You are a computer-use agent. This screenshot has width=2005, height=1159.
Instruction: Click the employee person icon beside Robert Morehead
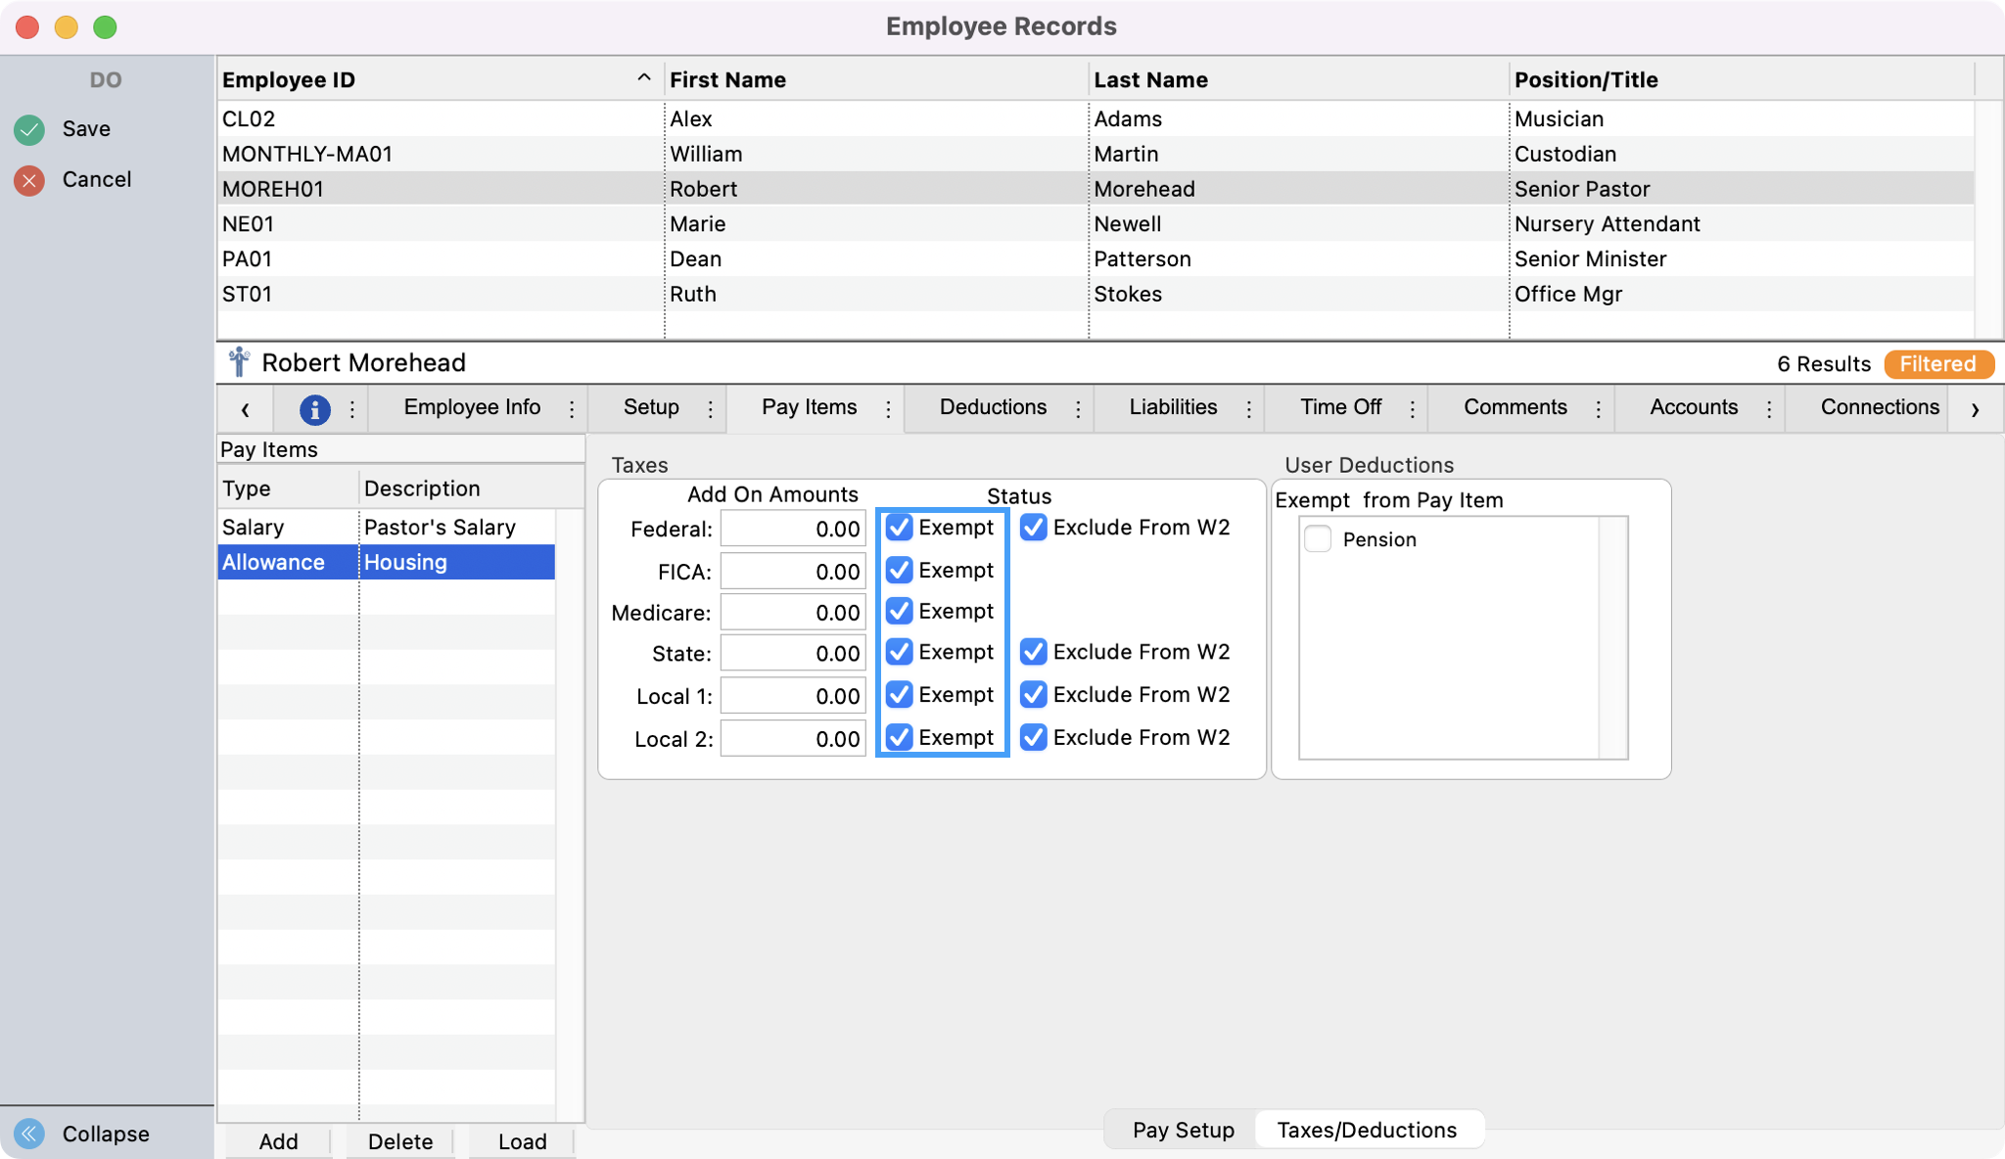[239, 362]
